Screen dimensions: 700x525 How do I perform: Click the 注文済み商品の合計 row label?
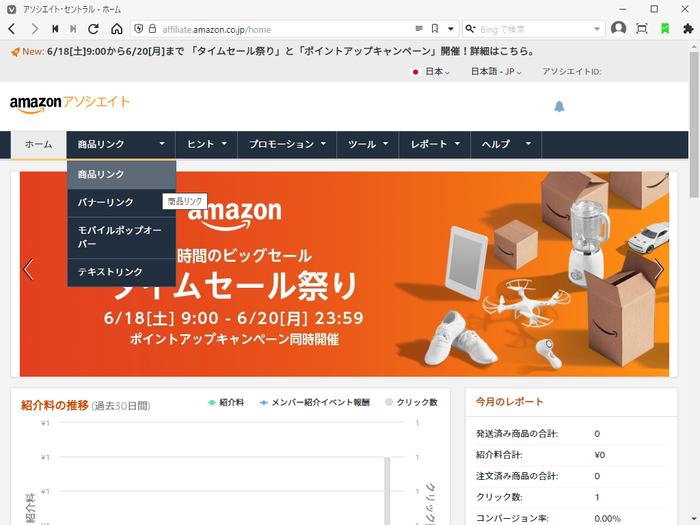[517, 476]
